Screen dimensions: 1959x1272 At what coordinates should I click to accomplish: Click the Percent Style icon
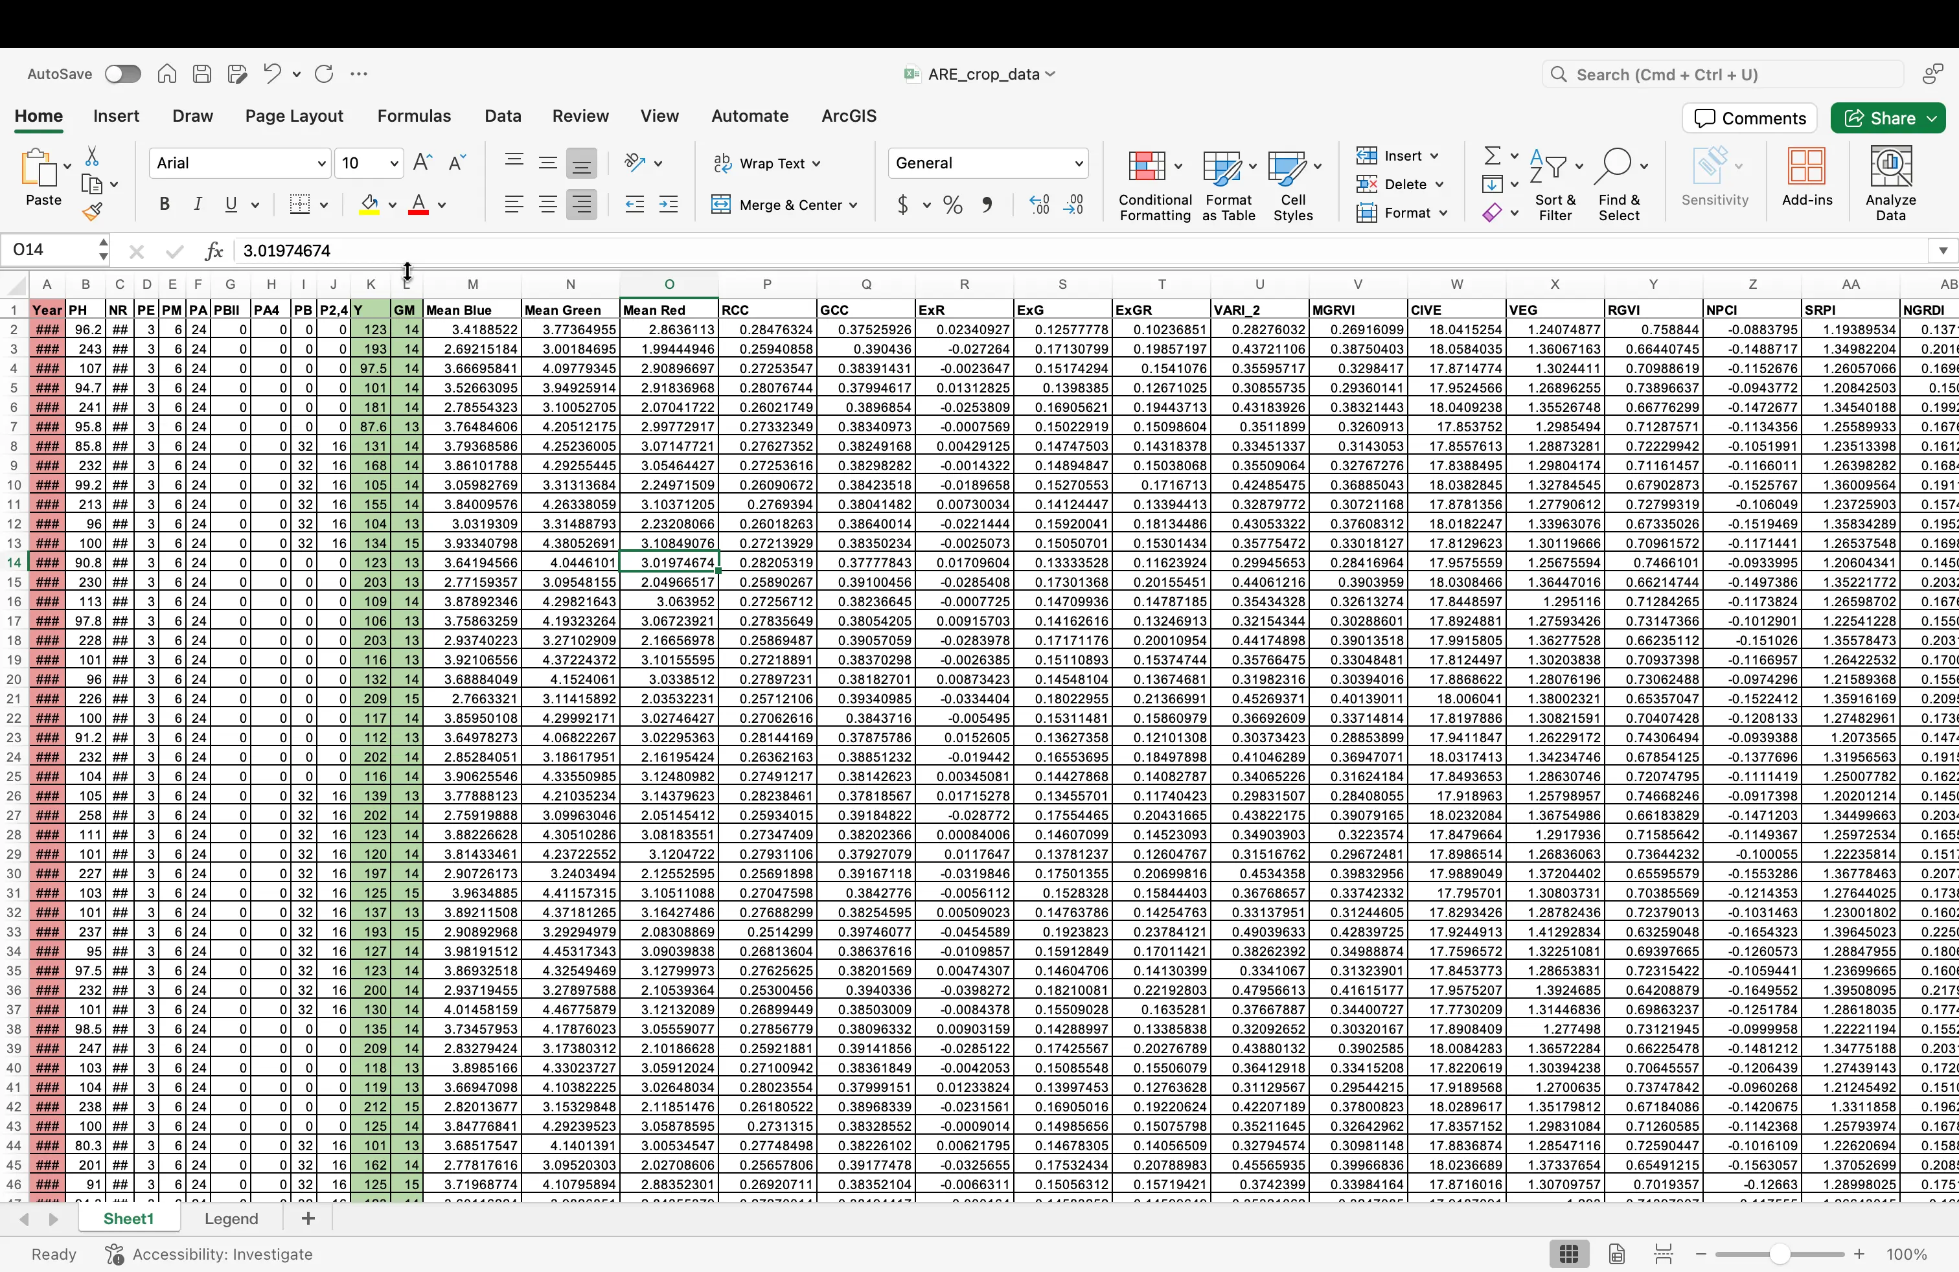click(952, 204)
